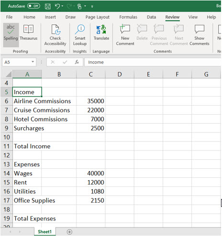Click the Review tab
Screen dimensions: 222x239
coord(172,17)
